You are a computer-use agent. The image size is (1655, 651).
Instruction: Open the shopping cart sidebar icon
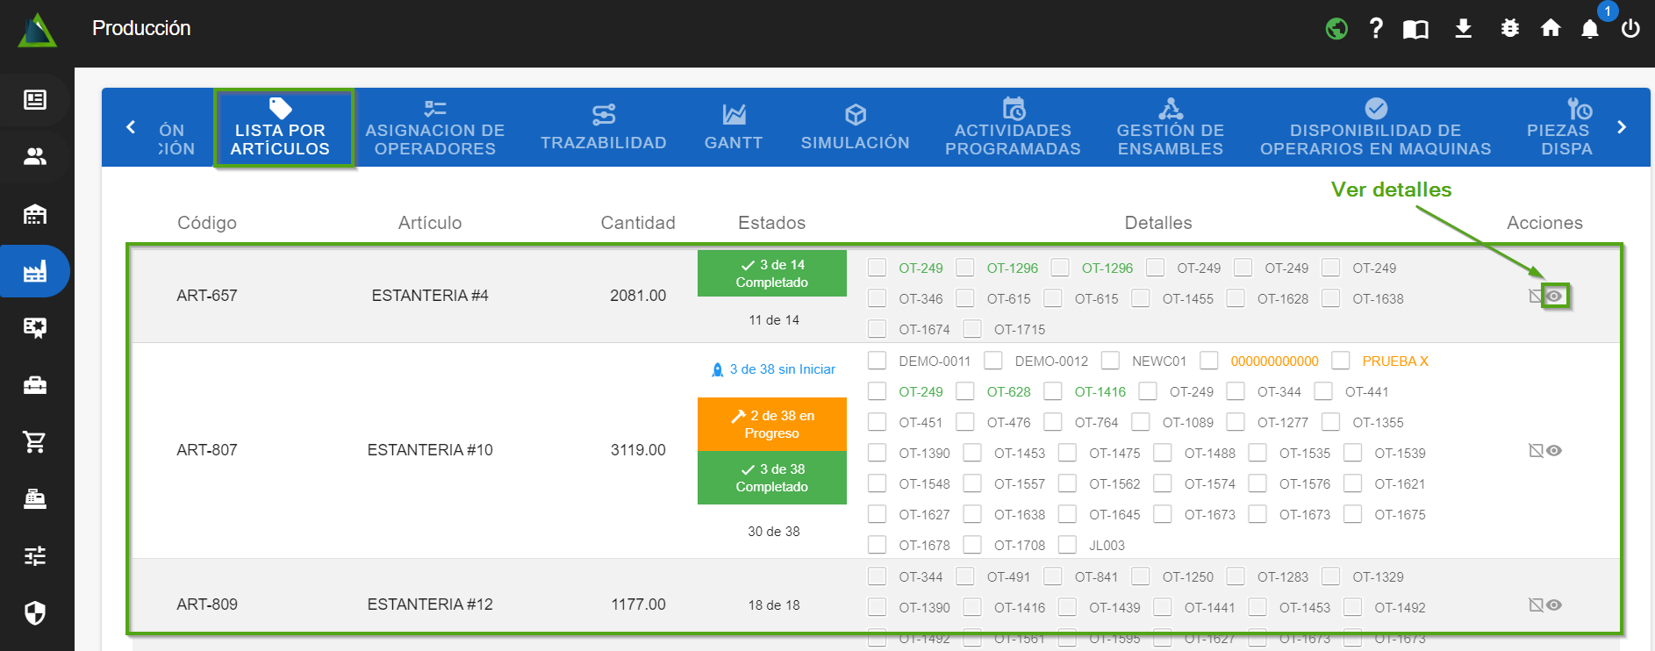click(35, 441)
